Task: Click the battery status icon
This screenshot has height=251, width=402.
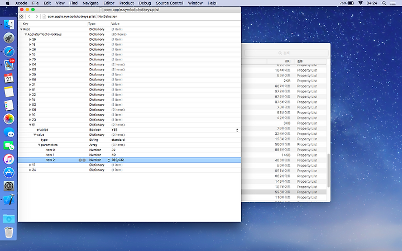Action: (351, 3)
